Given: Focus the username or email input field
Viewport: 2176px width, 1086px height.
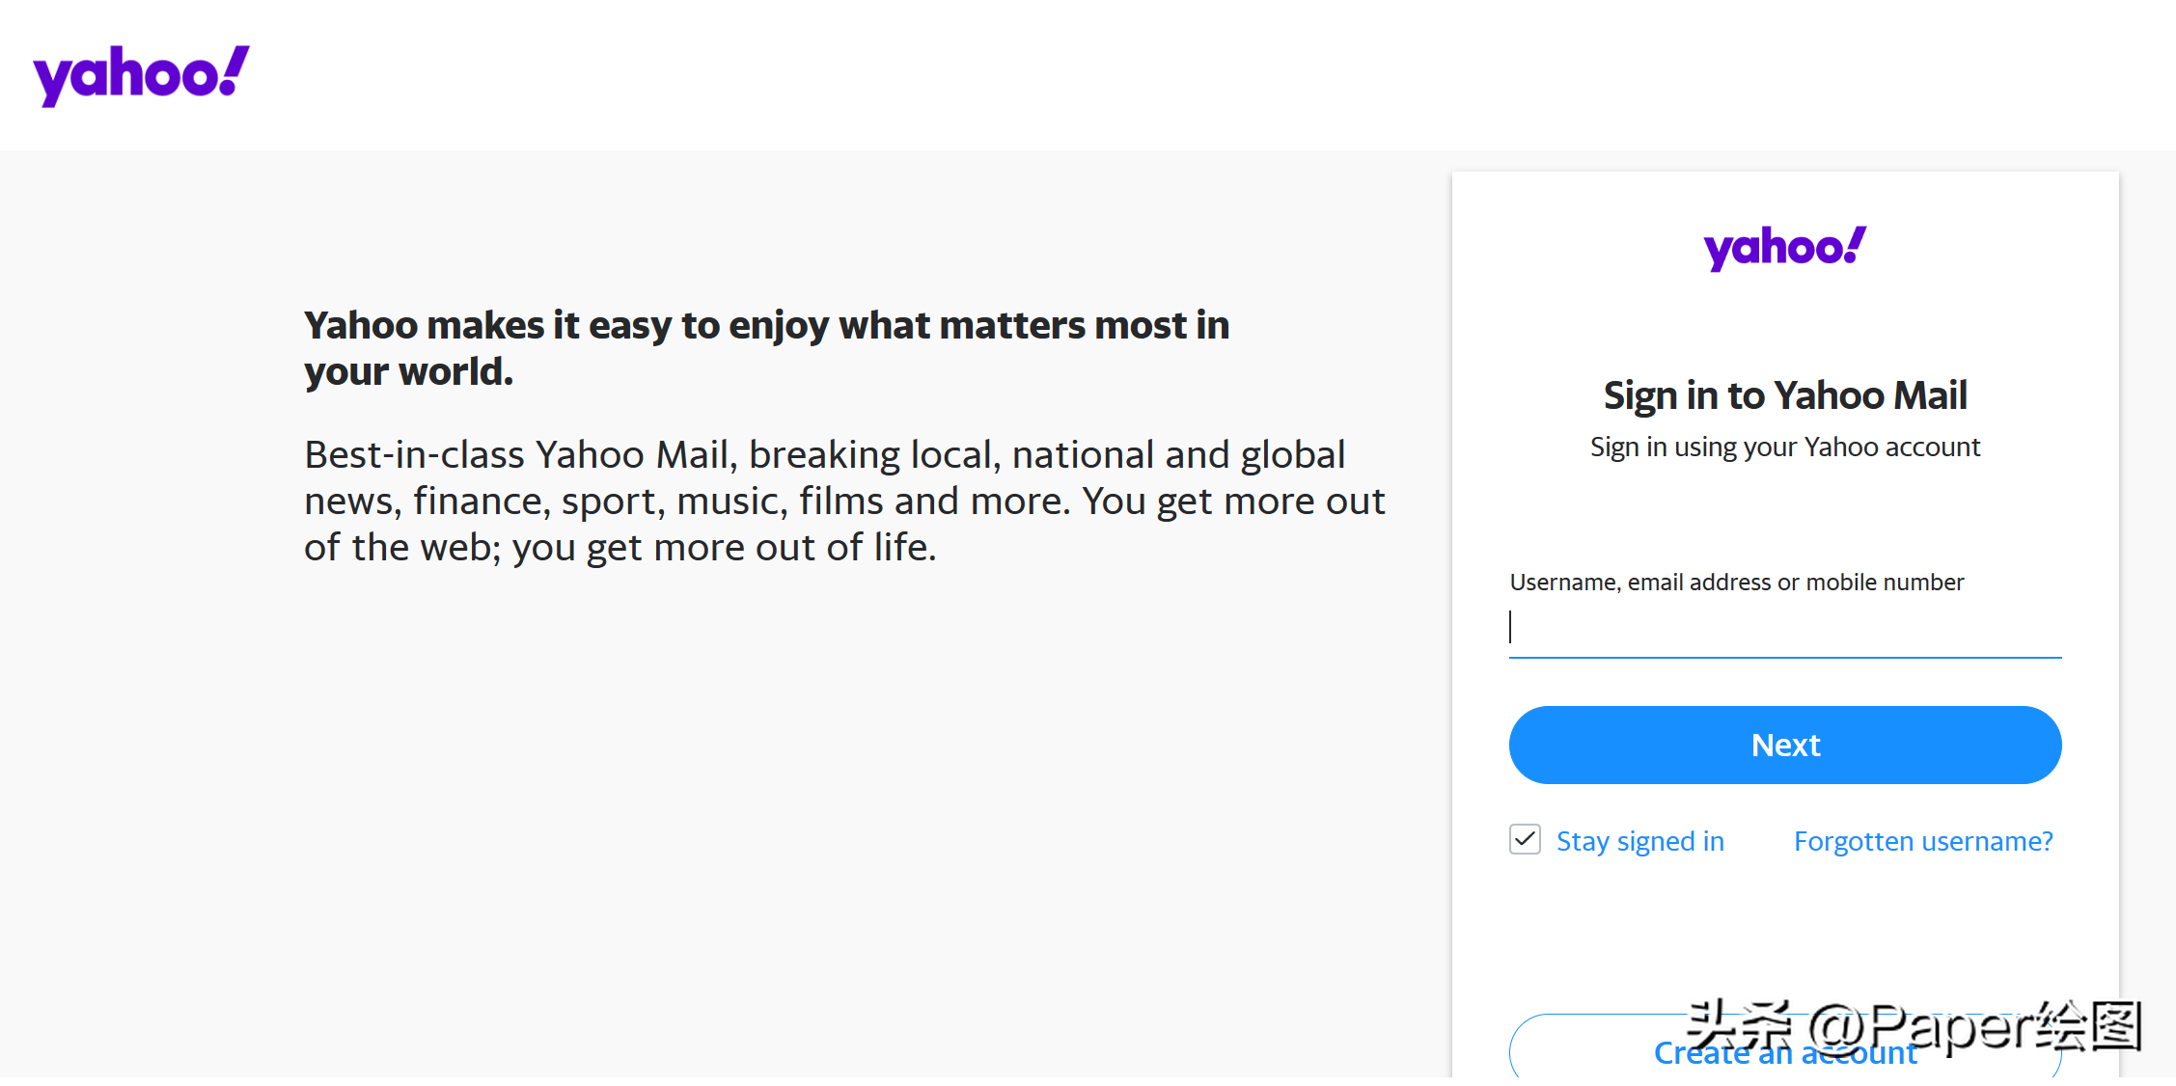Looking at the screenshot, I should click(1784, 629).
